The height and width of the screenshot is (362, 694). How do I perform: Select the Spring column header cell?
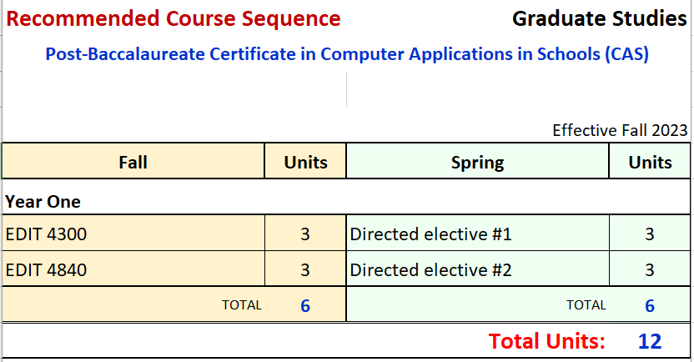[477, 162]
